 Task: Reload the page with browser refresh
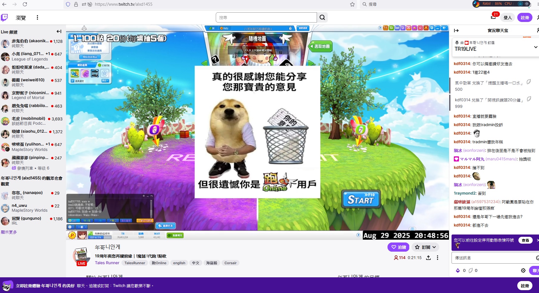[25, 4]
